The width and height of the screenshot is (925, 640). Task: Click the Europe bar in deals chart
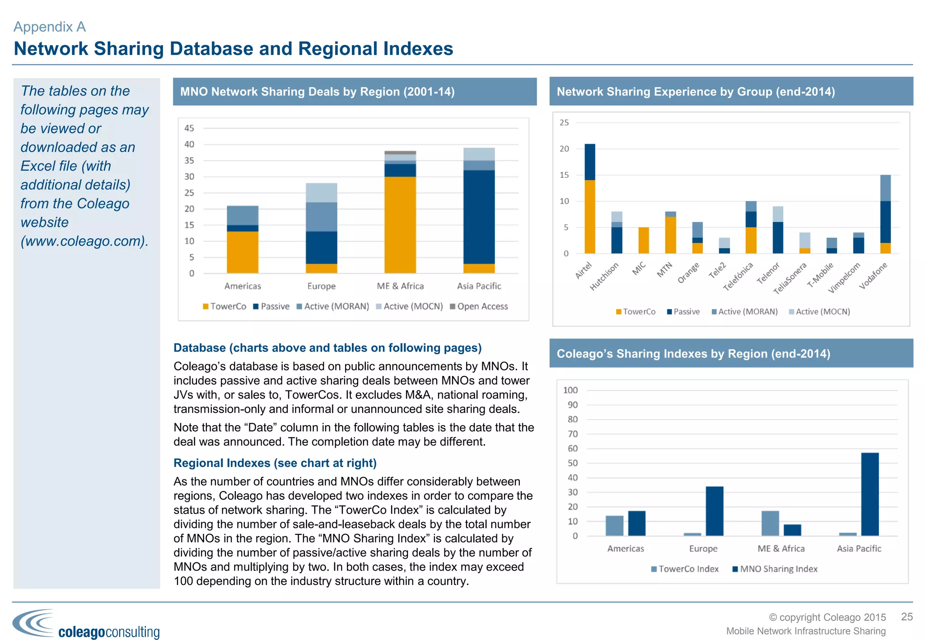click(321, 228)
